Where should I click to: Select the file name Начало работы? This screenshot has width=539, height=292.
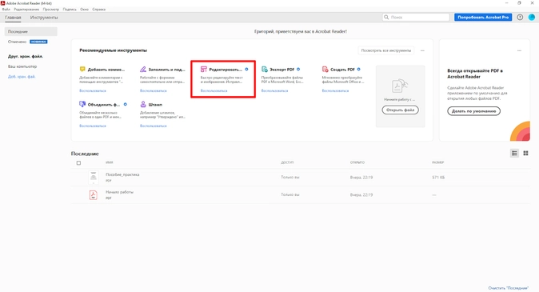click(119, 192)
